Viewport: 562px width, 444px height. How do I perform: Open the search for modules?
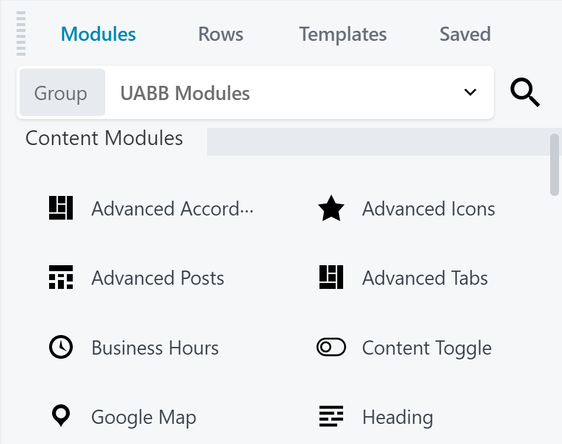pos(525,92)
